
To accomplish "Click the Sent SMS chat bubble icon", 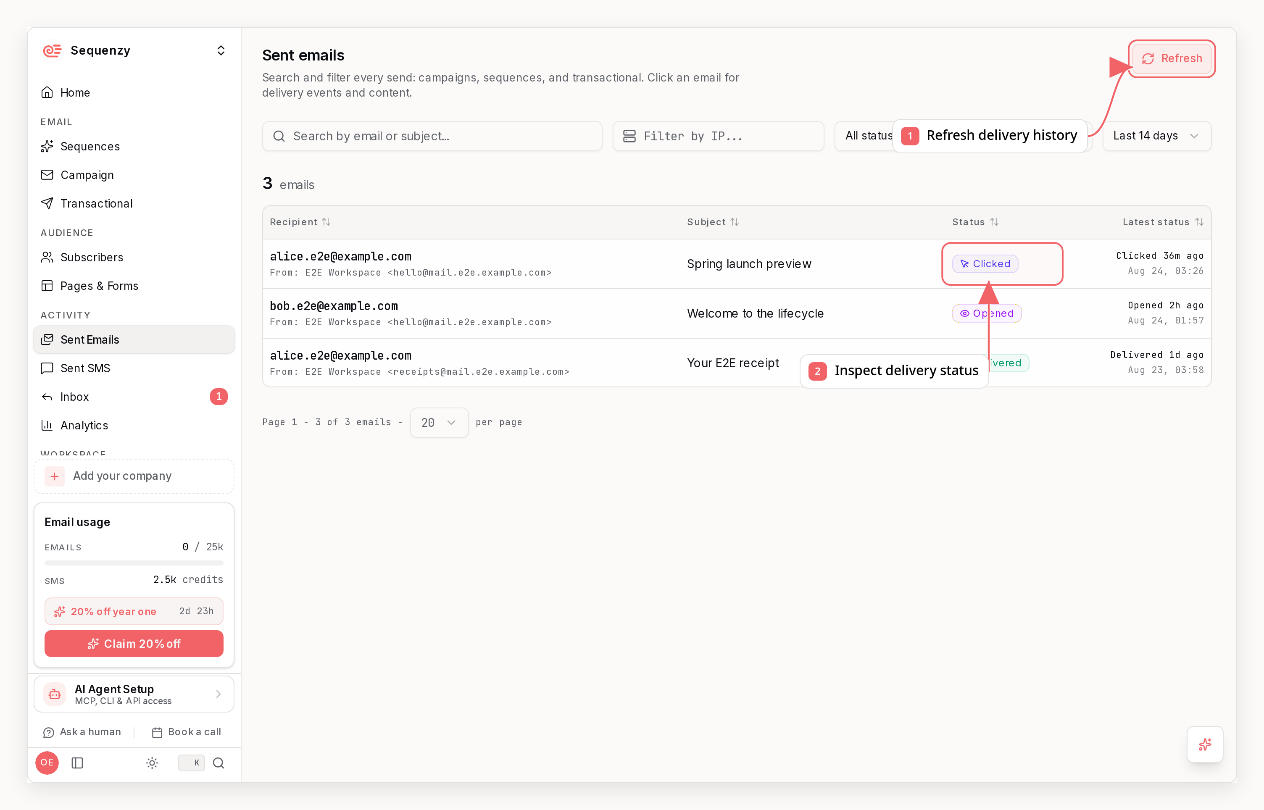I will tap(47, 368).
